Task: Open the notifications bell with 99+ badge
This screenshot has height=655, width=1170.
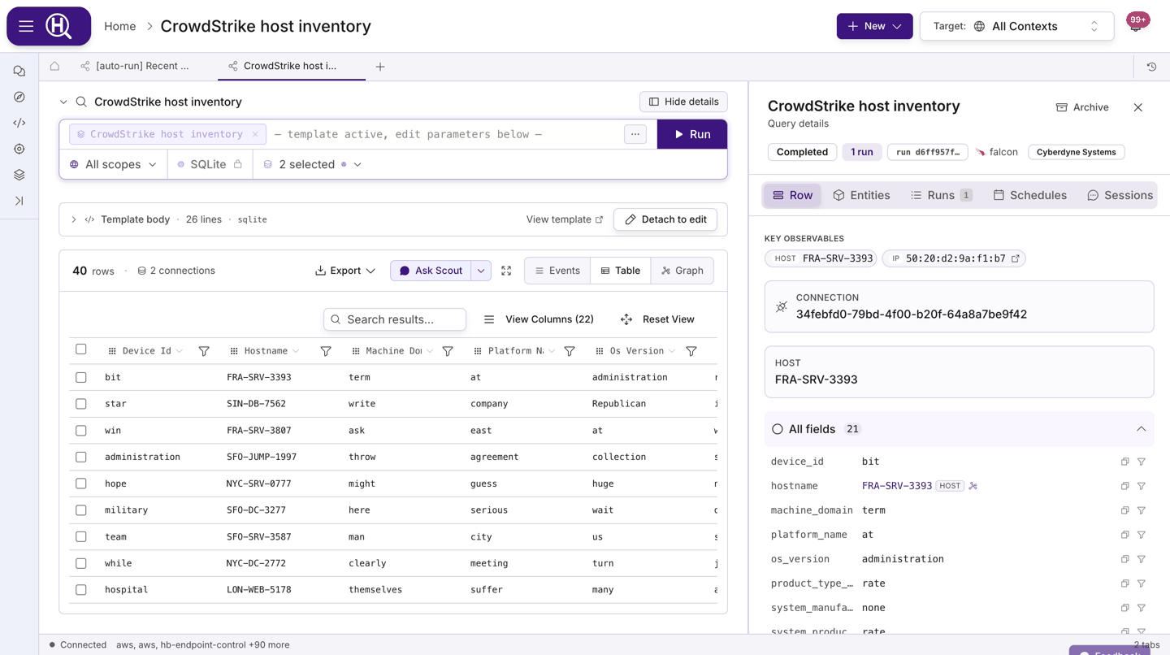Action: click(1137, 24)
